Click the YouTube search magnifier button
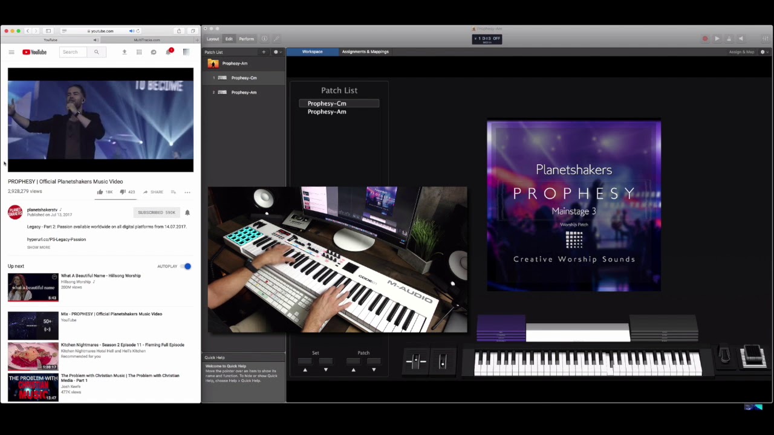774x435 pixels. (96, 52)
